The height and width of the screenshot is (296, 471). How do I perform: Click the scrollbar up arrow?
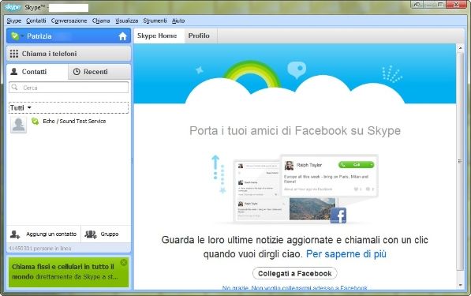460,47
